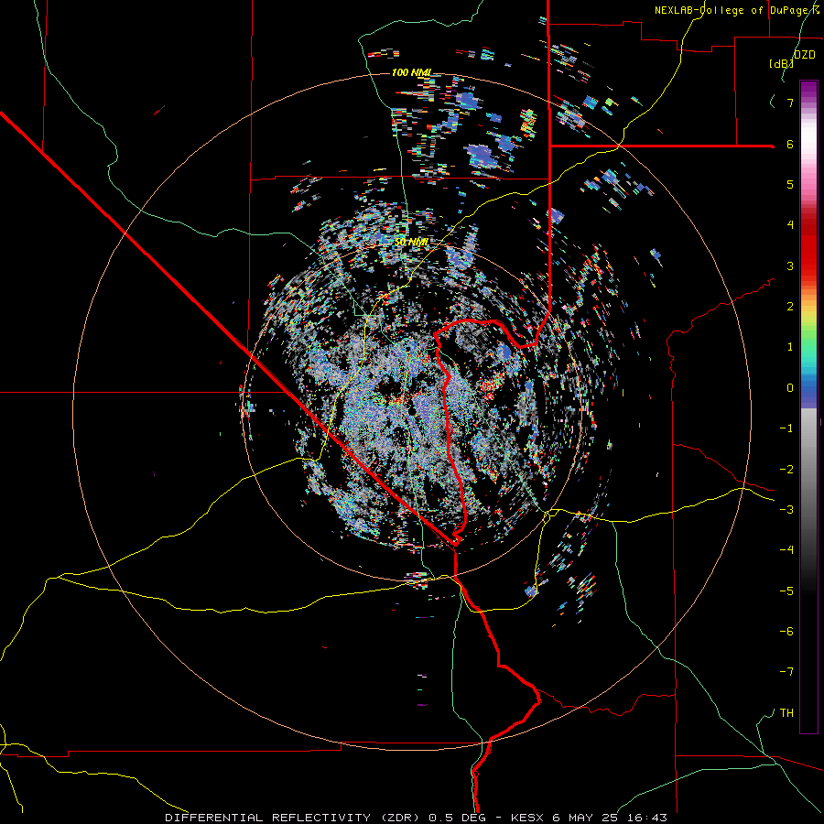Click the -7 value on color scale
Screen dimensions: 824x824
(786, 672)
